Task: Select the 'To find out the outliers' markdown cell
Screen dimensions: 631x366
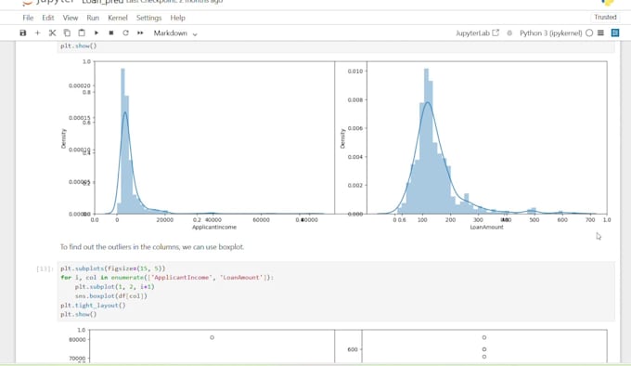Action: 152,247
